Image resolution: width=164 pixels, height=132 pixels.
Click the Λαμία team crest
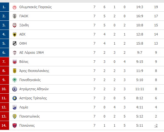click(x=14, y=107)
